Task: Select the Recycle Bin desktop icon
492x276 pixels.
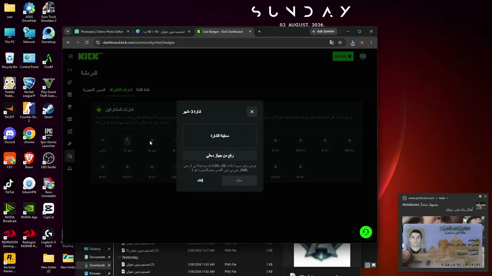Action: click(x=10, y=61)
